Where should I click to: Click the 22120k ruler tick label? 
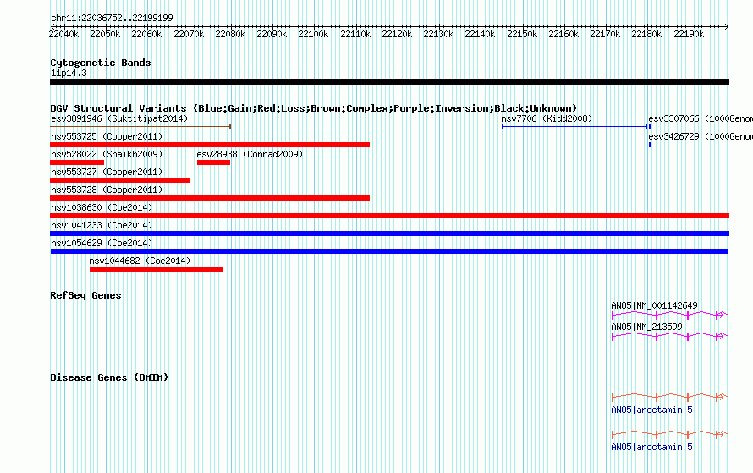pos(397,34)
